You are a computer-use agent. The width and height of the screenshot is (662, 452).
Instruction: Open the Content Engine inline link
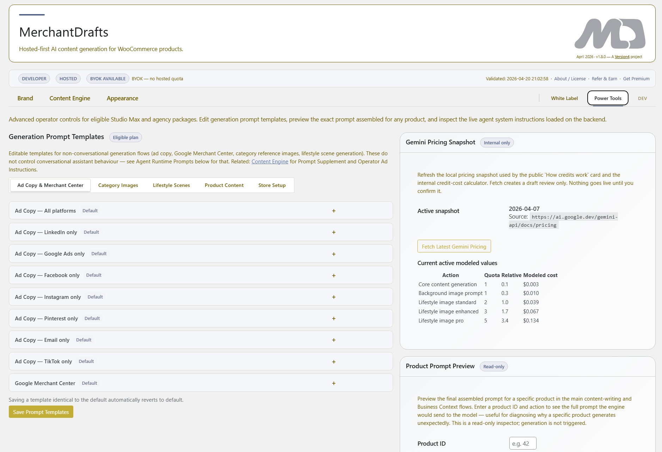(270, 162)
